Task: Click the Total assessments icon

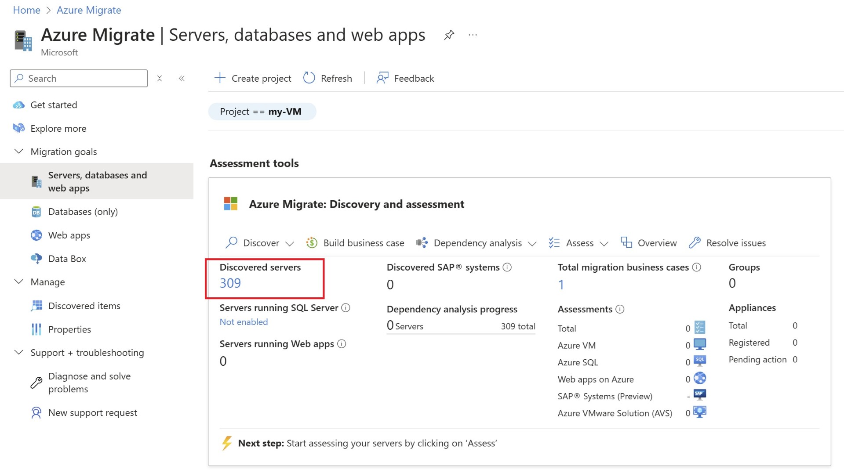Action: coord(700,327)
